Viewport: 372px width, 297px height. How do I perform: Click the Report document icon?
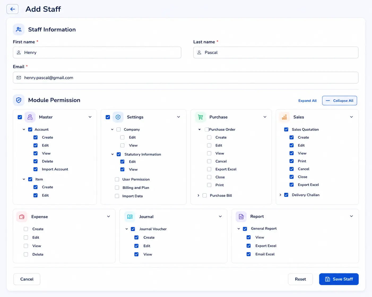pos(241,217)
